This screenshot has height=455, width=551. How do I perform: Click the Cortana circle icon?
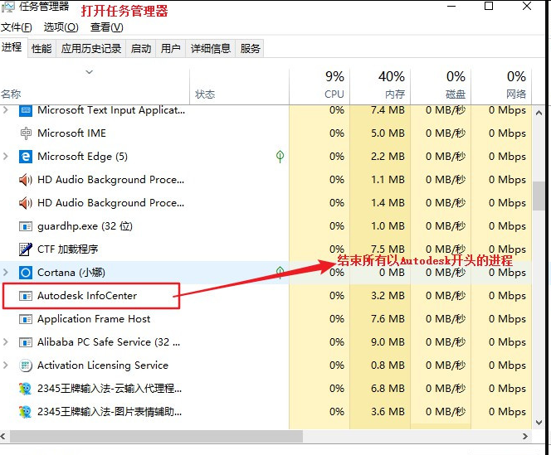[x=25, y=273]
